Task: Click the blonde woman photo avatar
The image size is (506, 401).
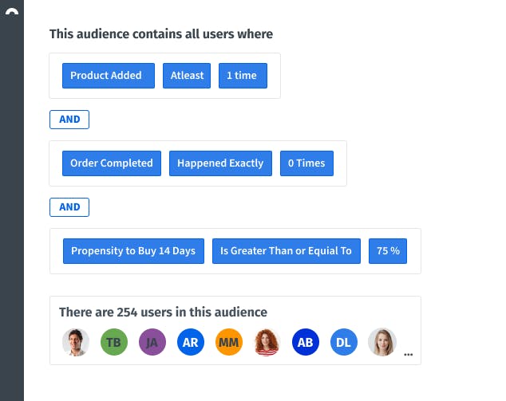Action: pyautogui.click(x=382, y=343)
